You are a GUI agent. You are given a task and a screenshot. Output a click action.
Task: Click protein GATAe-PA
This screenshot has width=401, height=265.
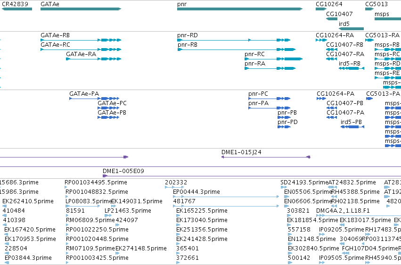point(94,99)
